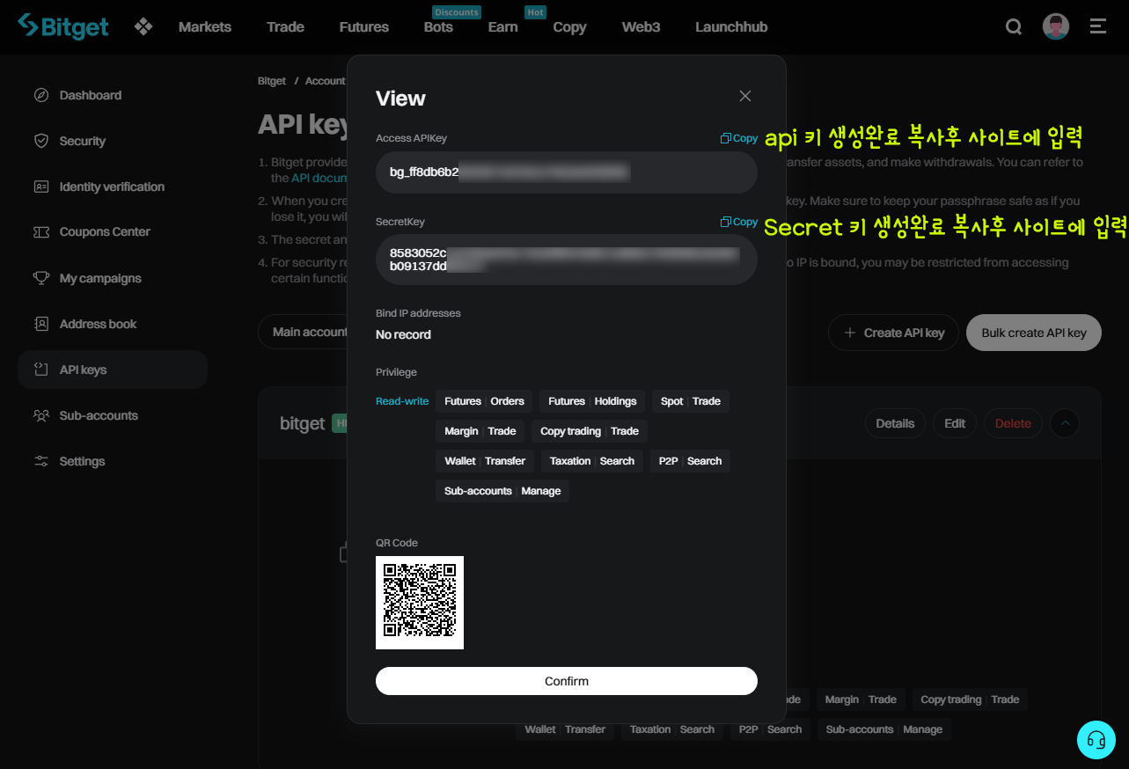Open the Futures menu
Image resolution: width=1129 pixels, height=769 pixels.
pyautogui.click(x=364, y=27)
